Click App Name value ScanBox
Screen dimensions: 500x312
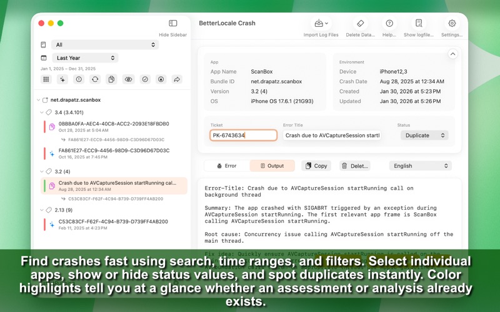[x=261, y=72]
